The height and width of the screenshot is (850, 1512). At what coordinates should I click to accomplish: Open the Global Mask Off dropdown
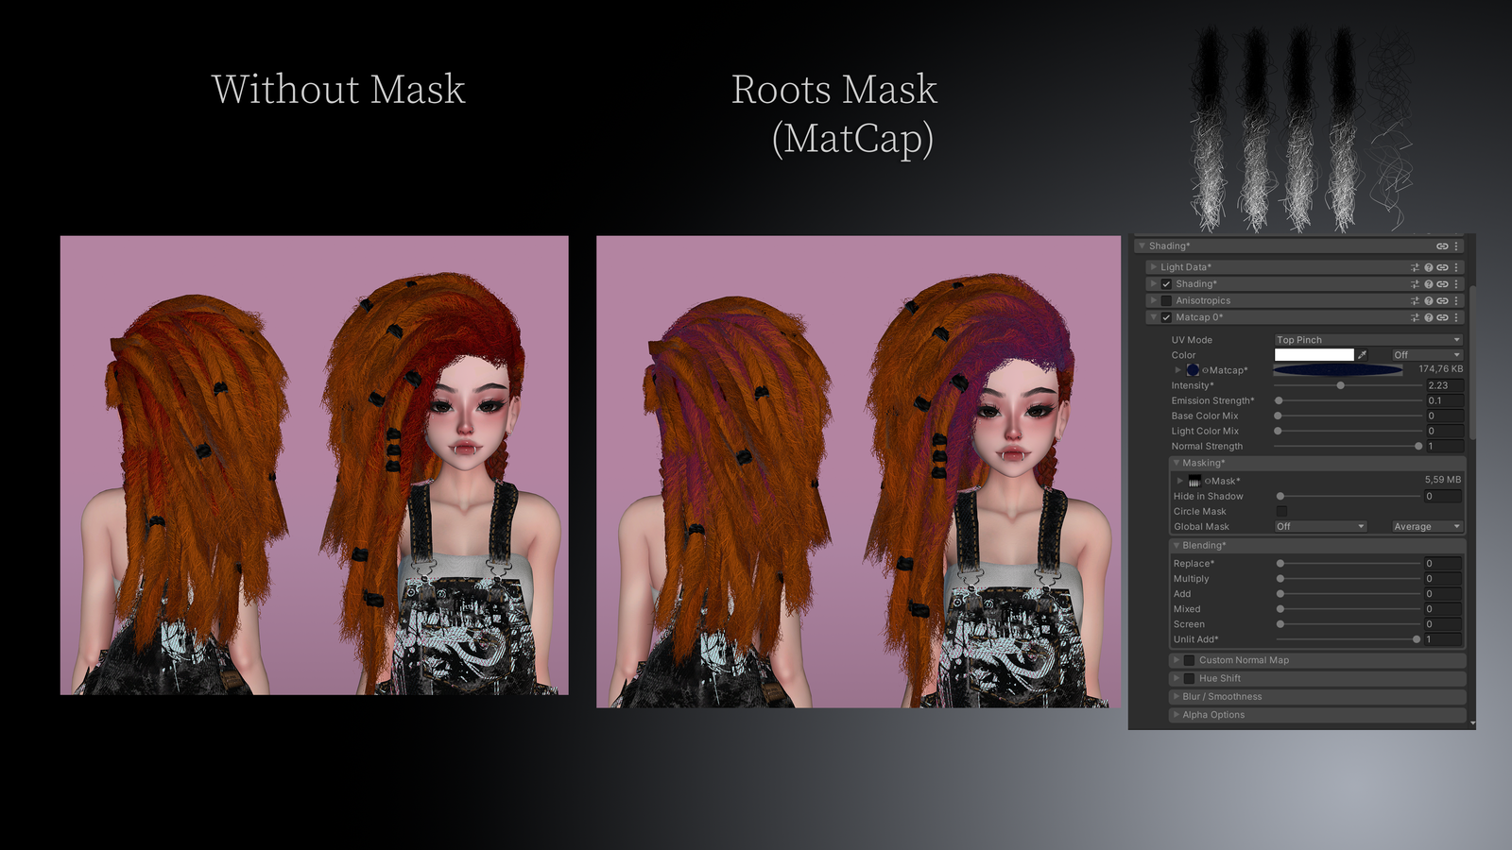pos(1320,527)
